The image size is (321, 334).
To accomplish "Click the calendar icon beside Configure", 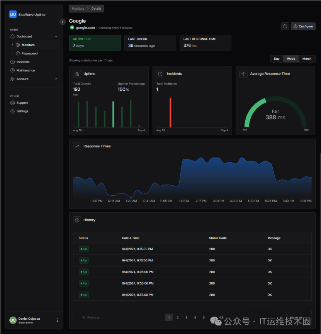I will (285, 26).
